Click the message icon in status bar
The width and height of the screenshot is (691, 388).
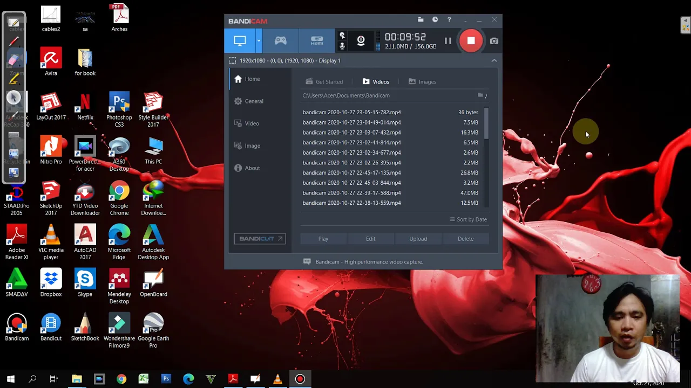click(x=307, y=262)
